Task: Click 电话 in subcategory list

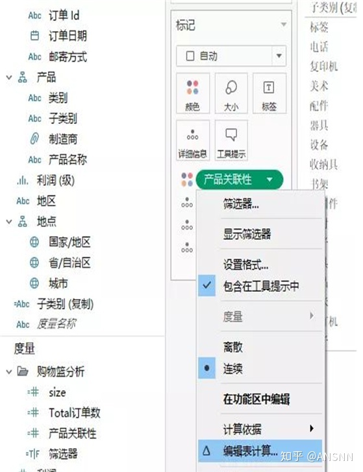Action: click(319, 47)
